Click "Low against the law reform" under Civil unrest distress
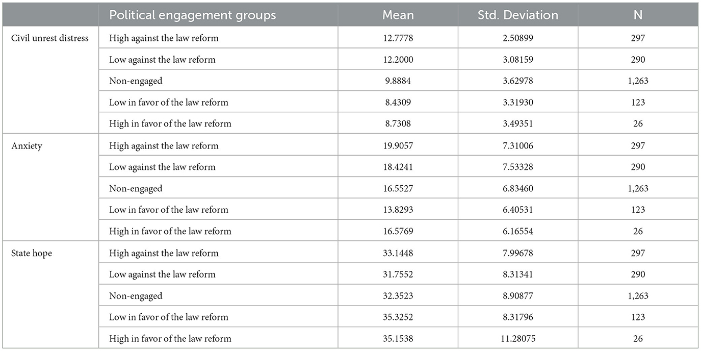 click(x=162, y=59)
